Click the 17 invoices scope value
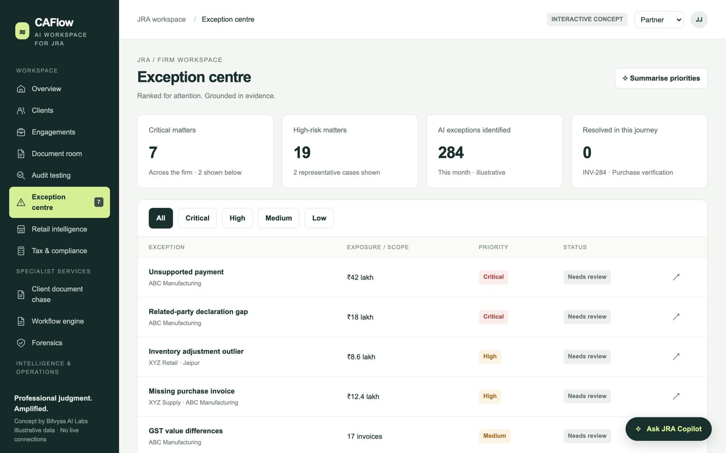The image size is (726, 453). tap(365, 436)
